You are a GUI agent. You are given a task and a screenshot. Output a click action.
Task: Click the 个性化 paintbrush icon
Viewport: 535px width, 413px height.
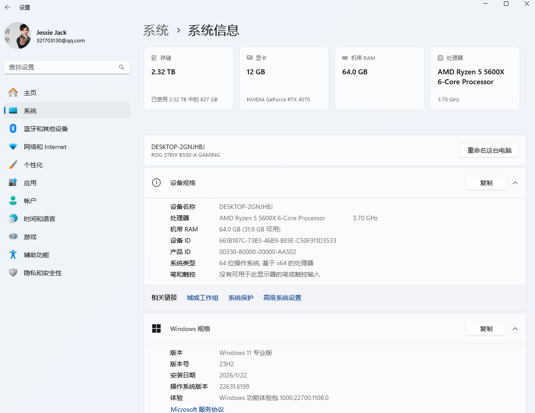click(13, 165)
